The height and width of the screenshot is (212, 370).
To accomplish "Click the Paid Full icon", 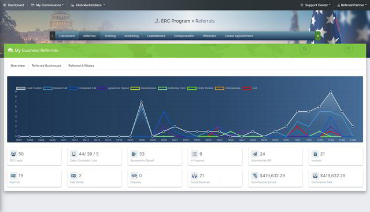I will (x=13, y=176).
